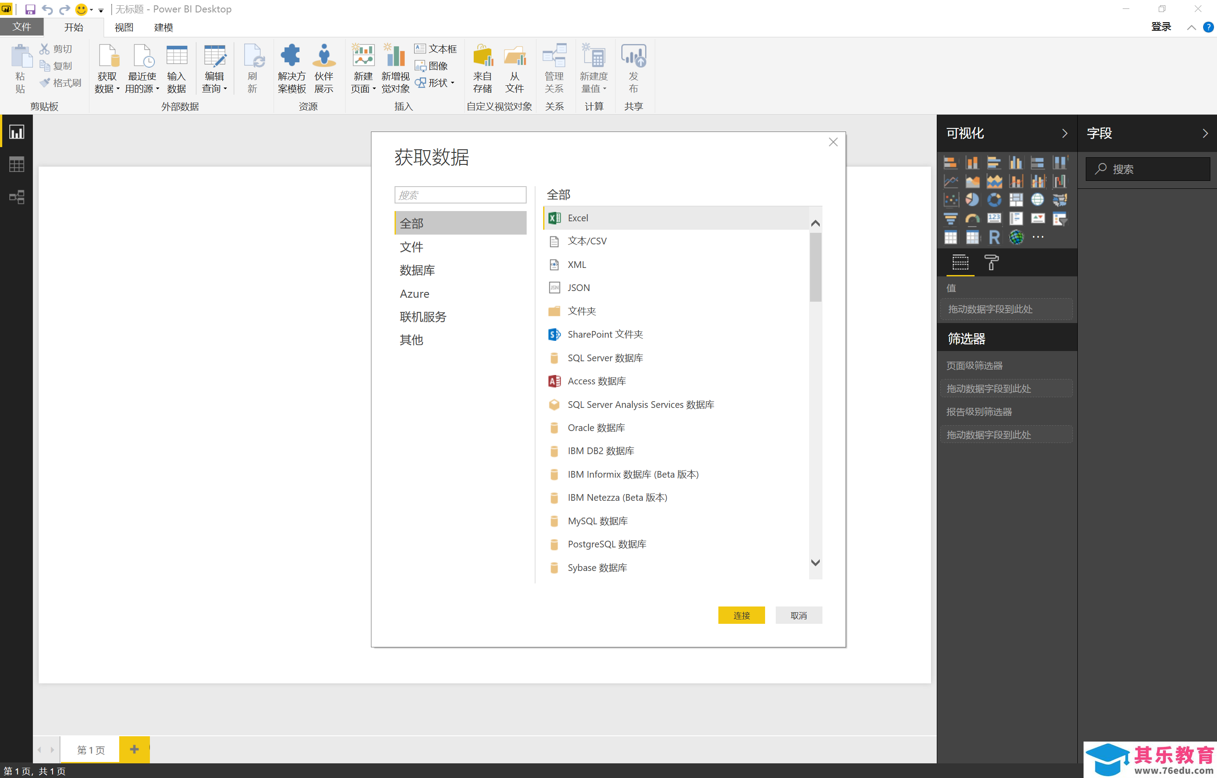Select the ArcGIS globe map visual
This screenshot has width=1217, height=778.
[x=1016, y=237]
